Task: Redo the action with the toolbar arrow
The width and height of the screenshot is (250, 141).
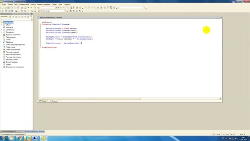Action: [31, 8]
